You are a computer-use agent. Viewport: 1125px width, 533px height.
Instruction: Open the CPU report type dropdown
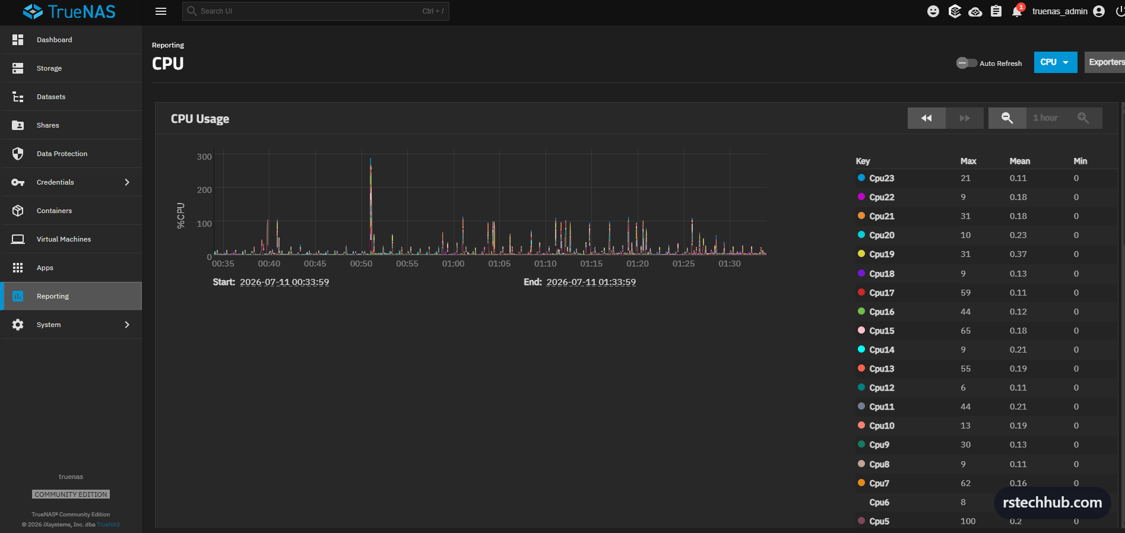click(1056, 62)
